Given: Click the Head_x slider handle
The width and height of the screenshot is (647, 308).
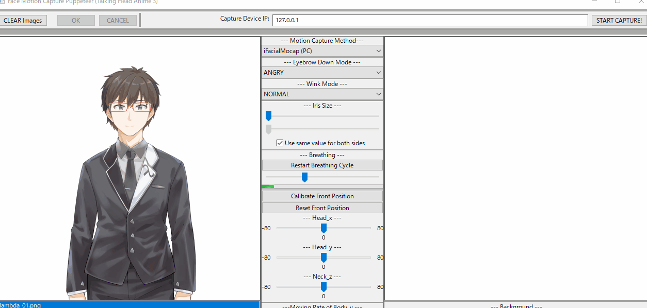Looking at the screenshot, I should 323,228.
